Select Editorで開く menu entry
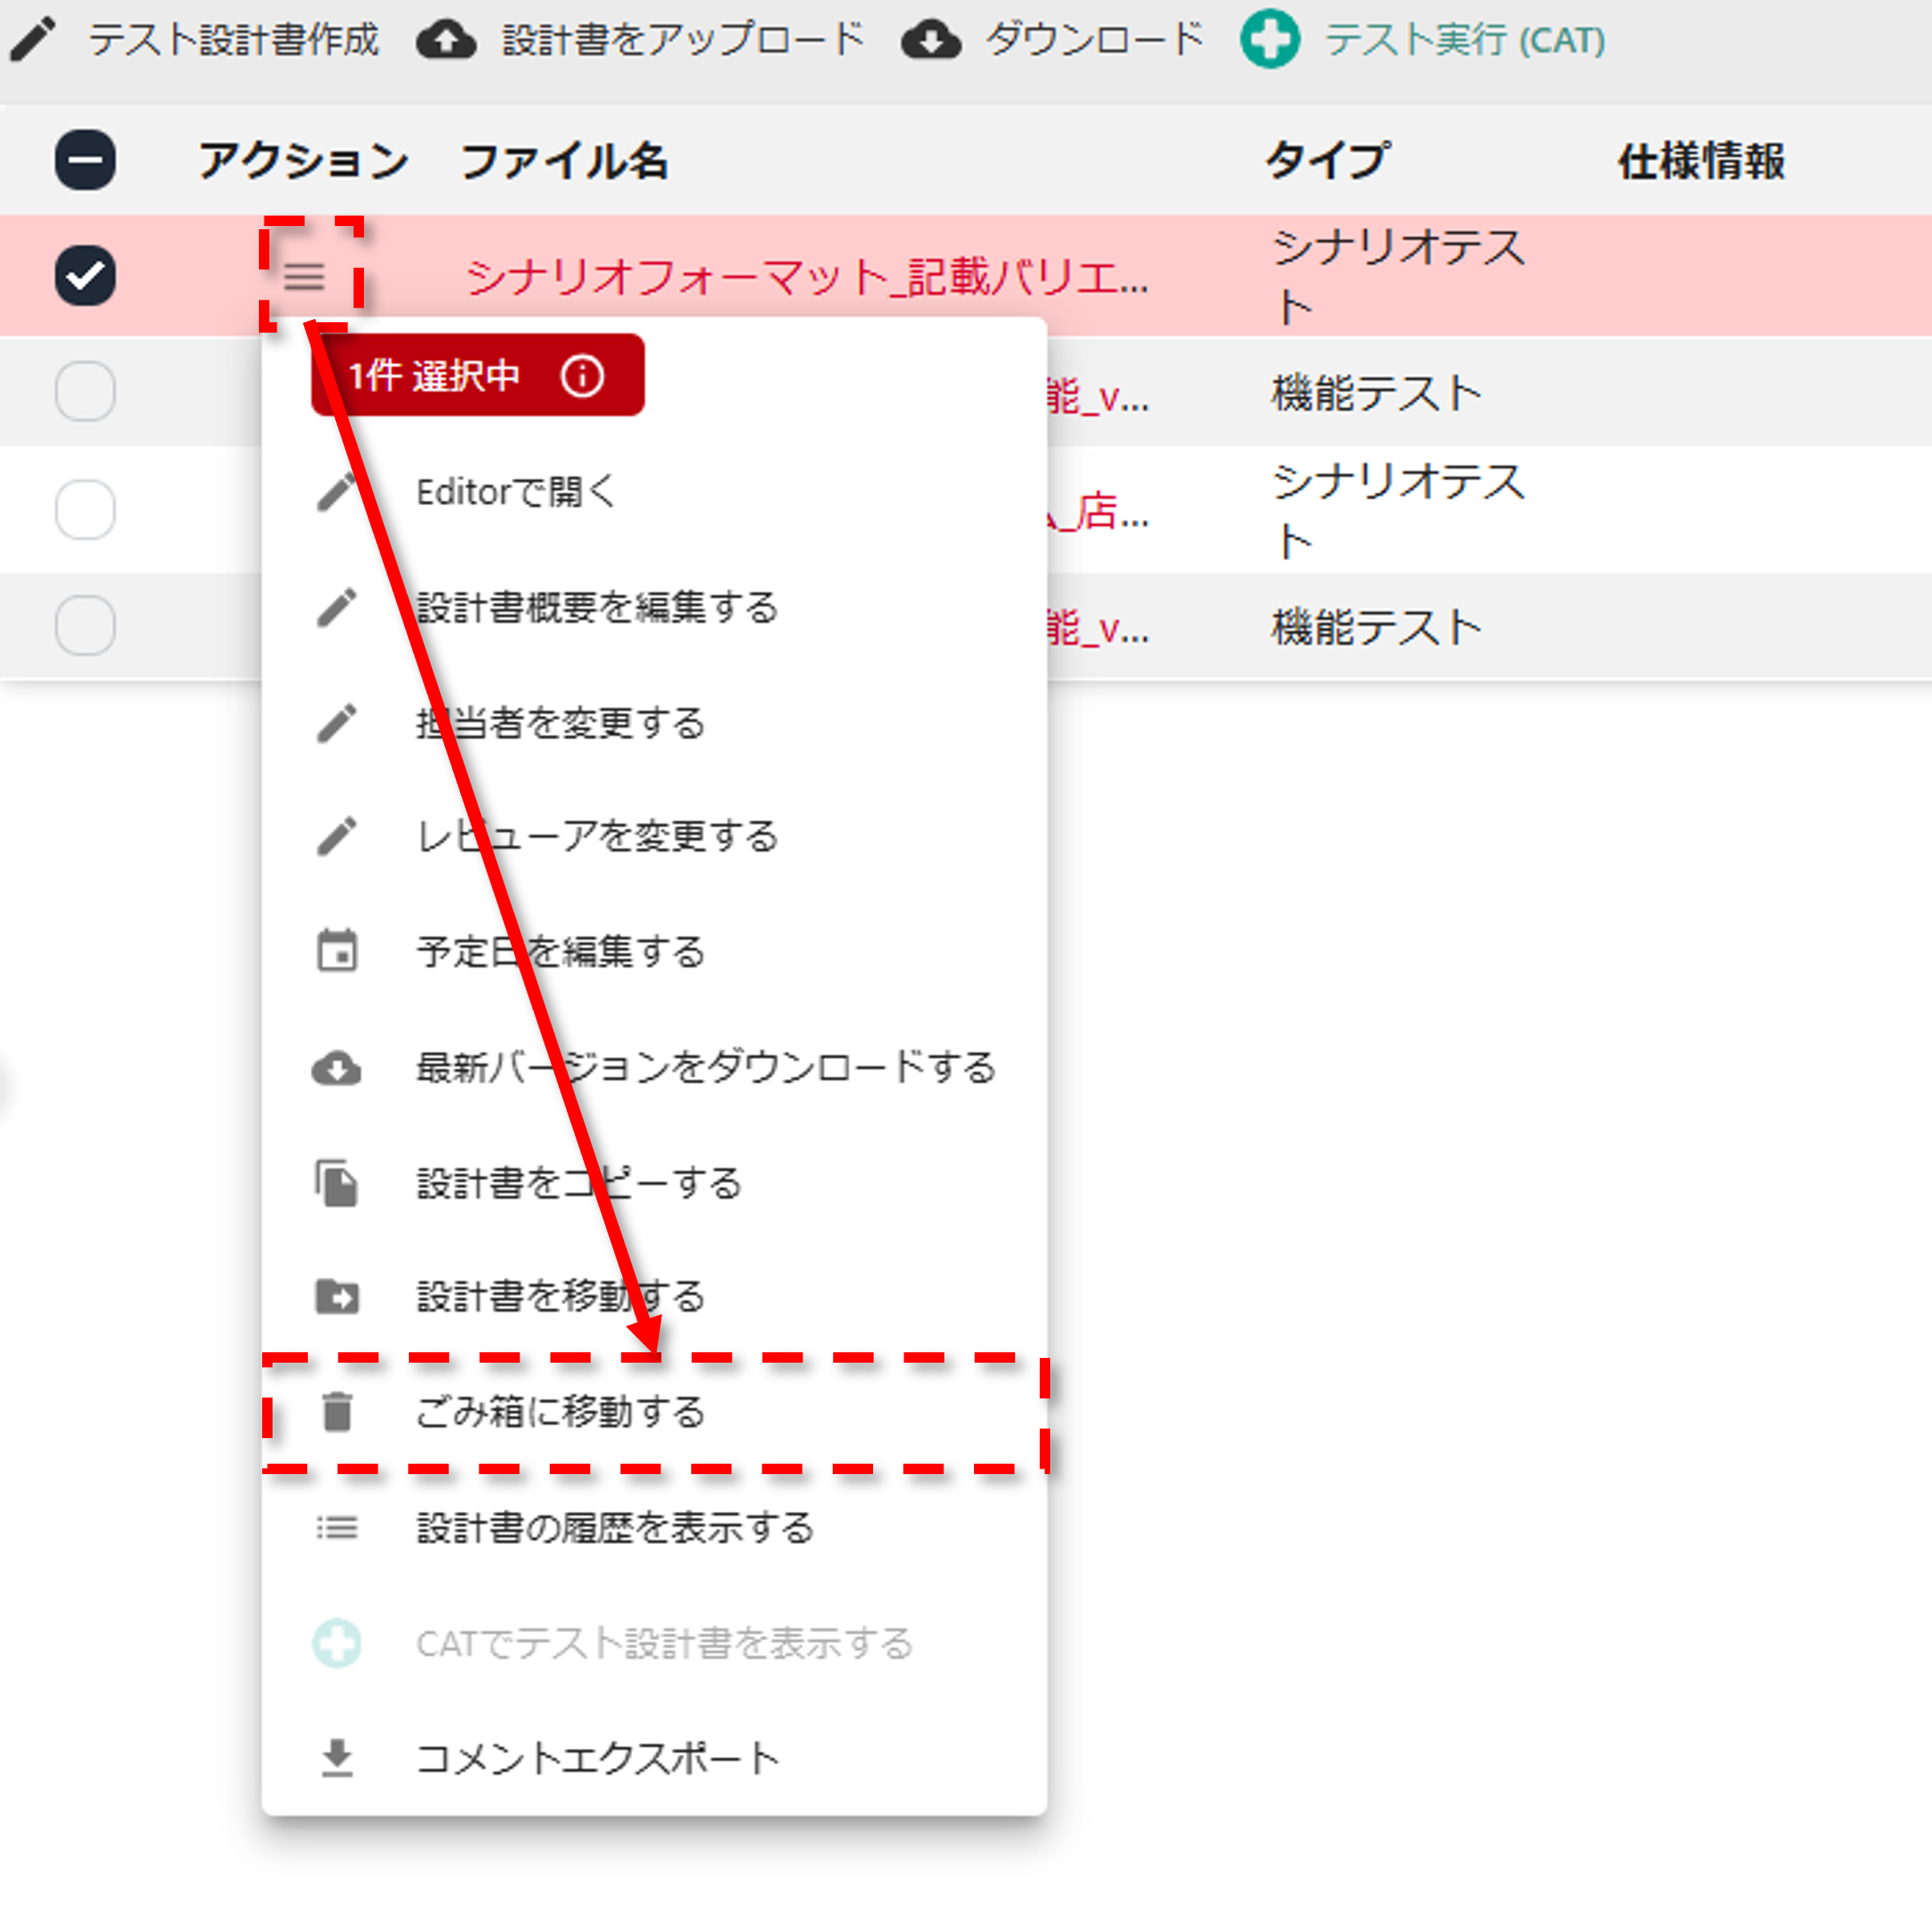This screenshot has width=1932, height=1915. (x=654, y=492)
